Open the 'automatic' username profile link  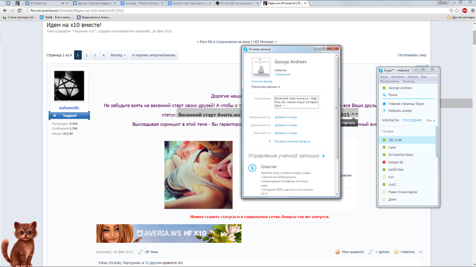coord(69,107)
